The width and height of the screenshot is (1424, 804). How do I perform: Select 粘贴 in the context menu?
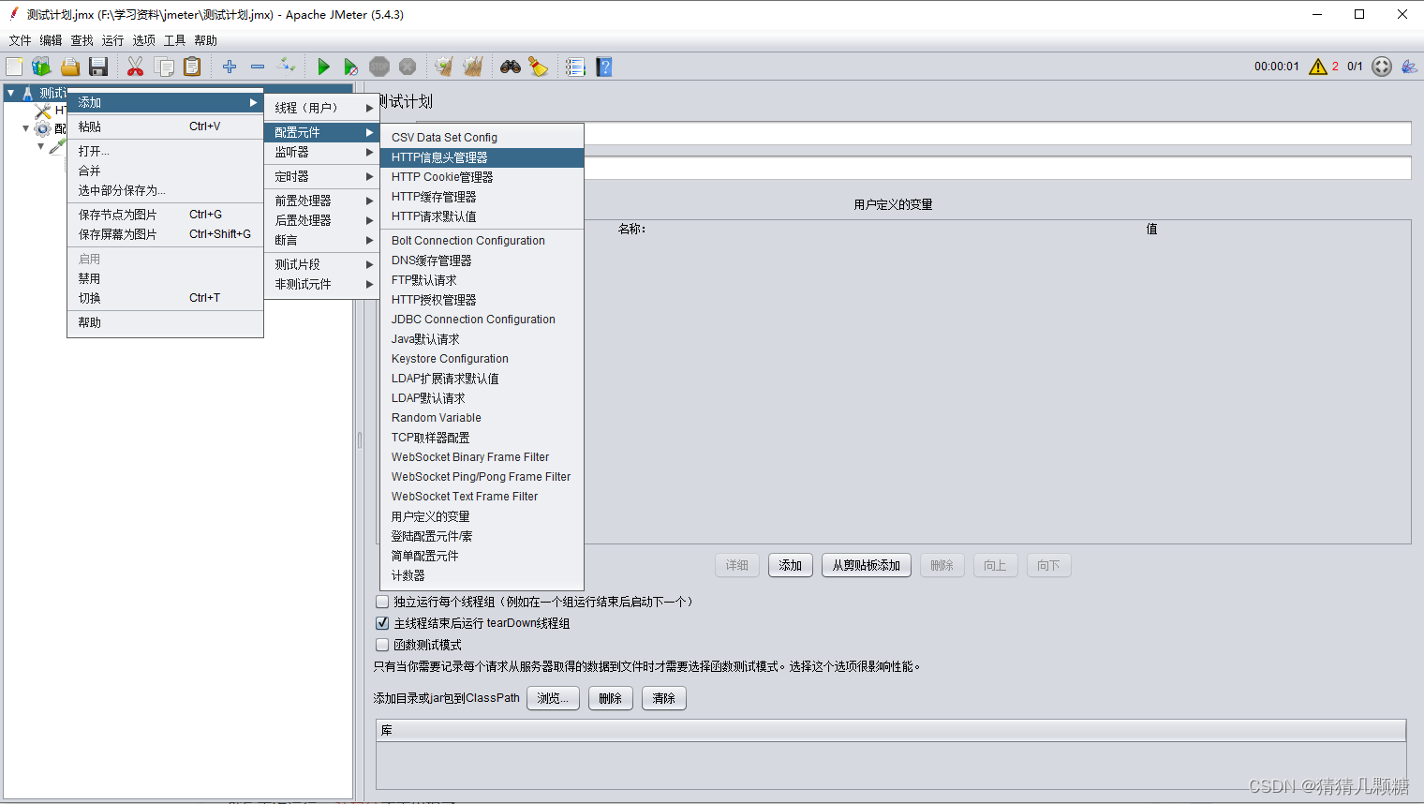click(165, 127)
